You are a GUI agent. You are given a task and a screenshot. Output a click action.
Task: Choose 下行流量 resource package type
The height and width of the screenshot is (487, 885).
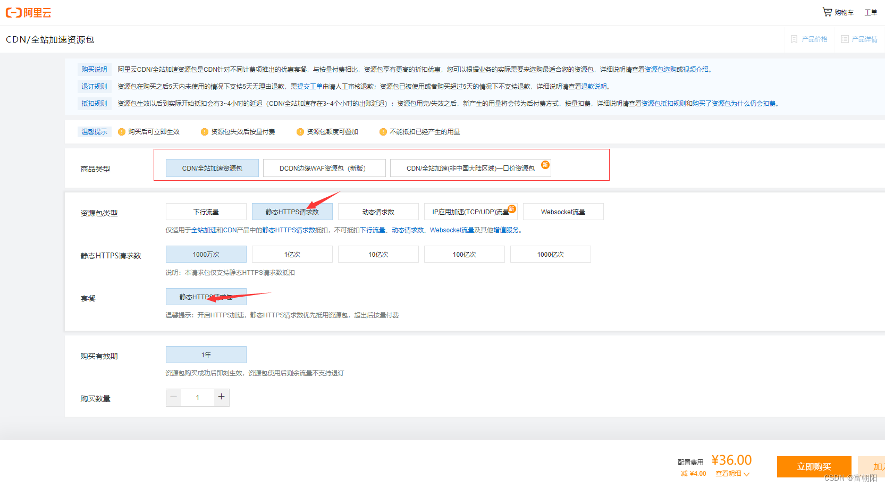206,212
